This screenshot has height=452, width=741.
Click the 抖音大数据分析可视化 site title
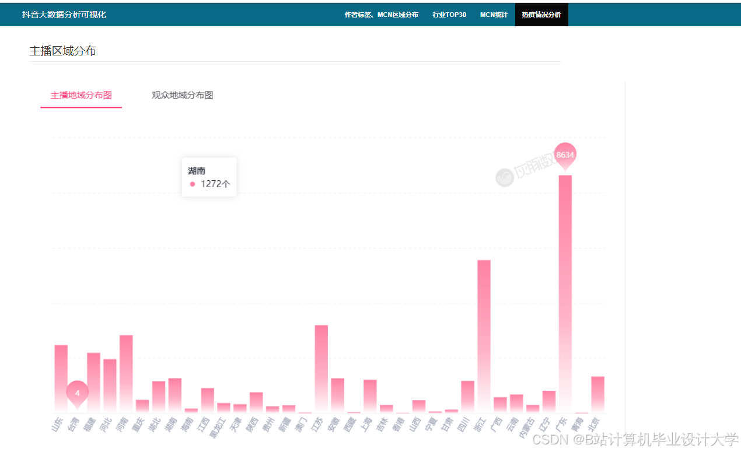64,15
